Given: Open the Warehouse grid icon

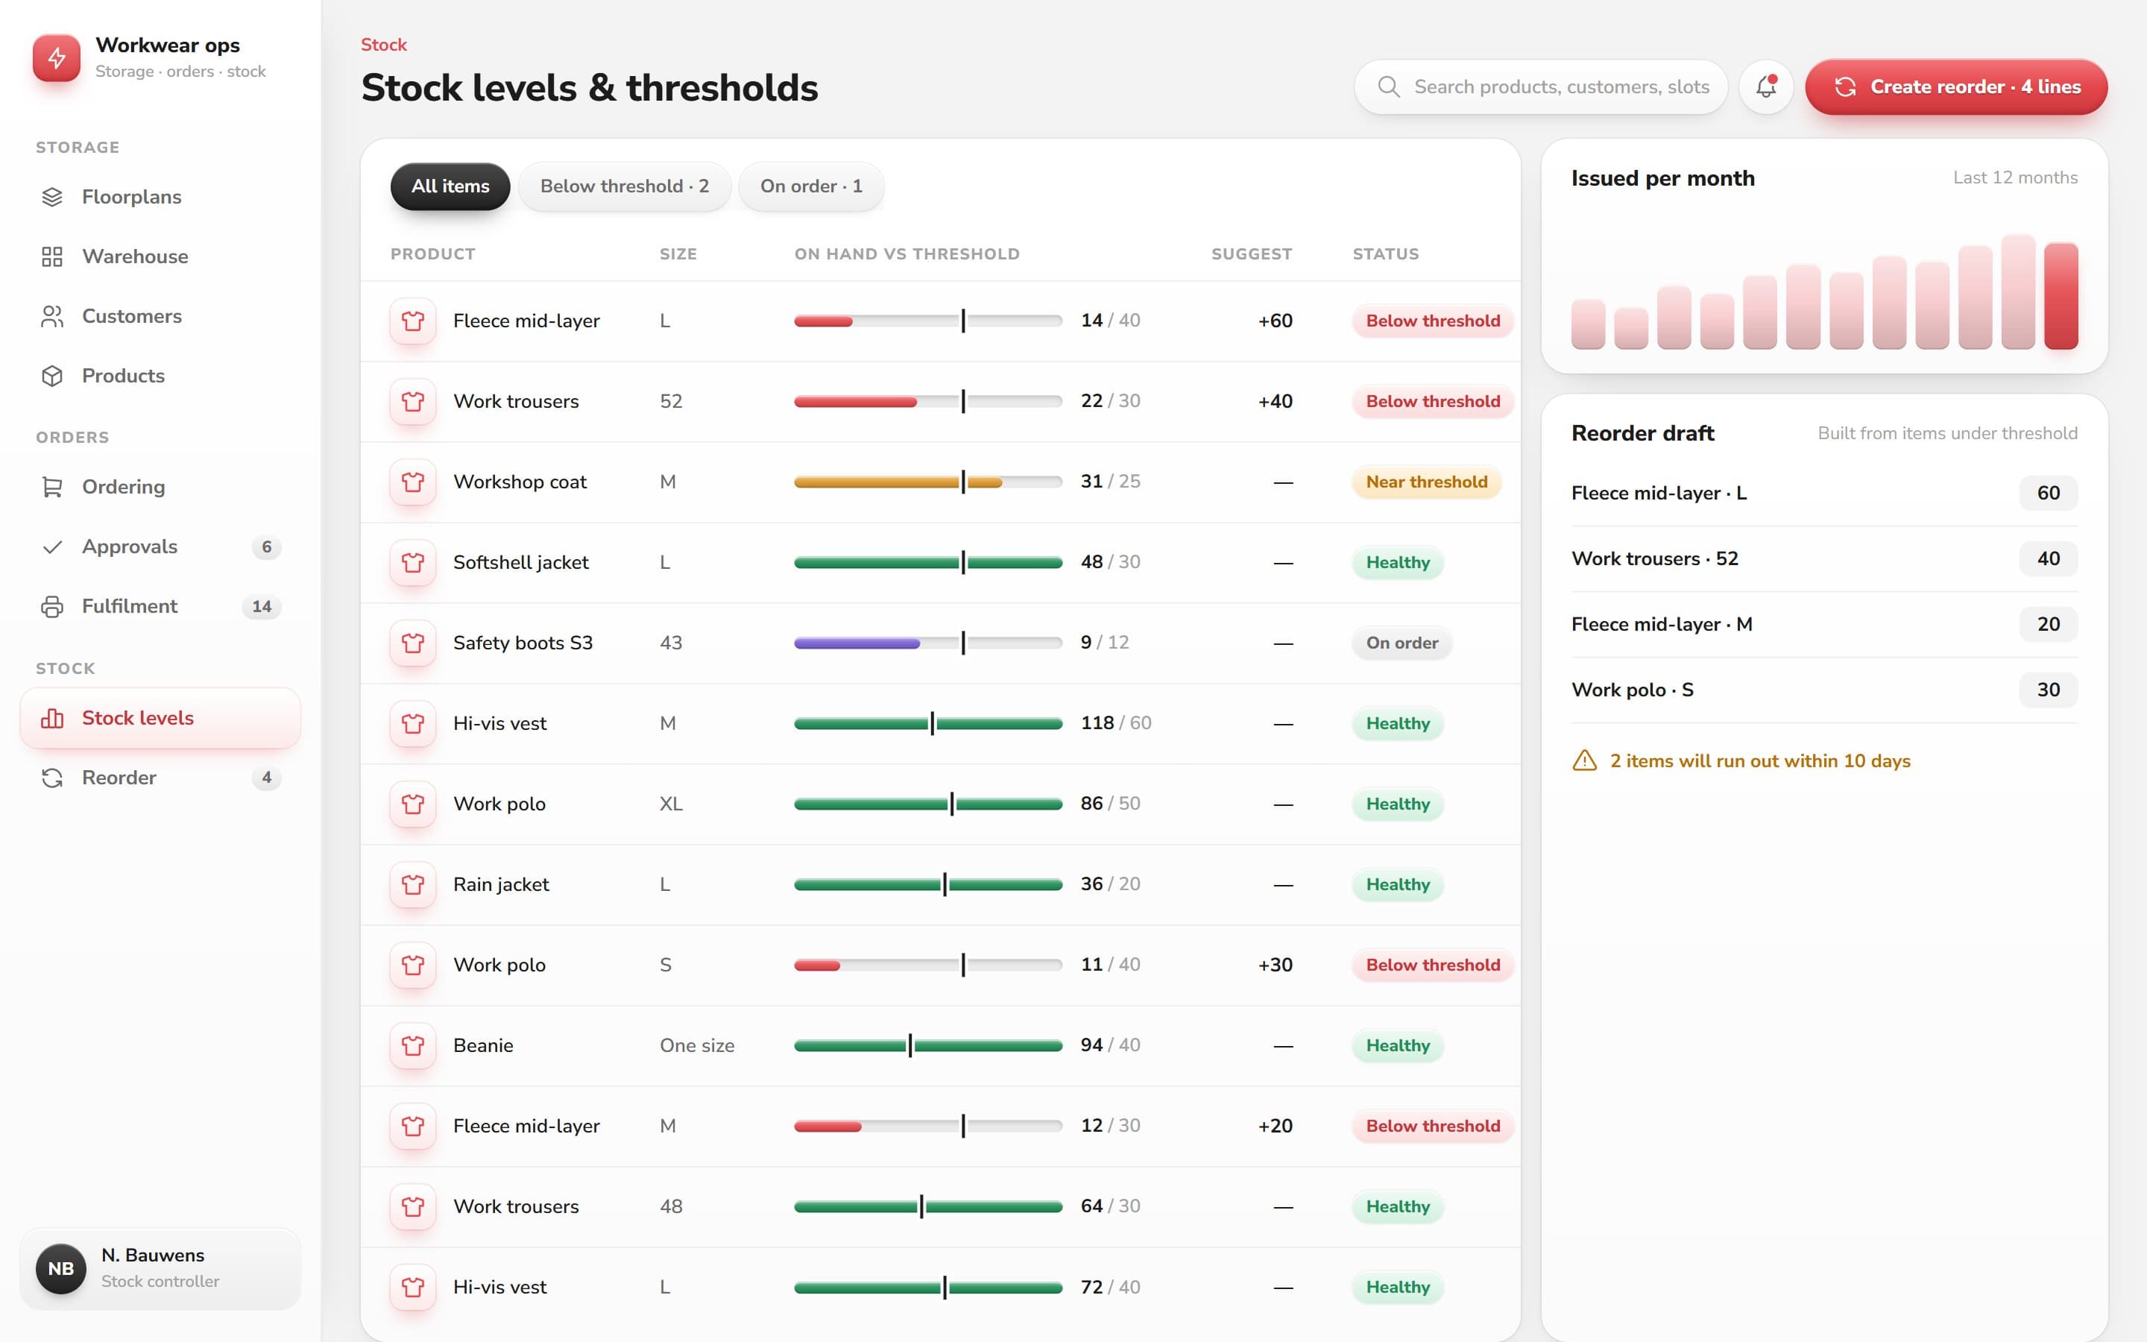Looking at the screenshot, I should click(52, 256).
